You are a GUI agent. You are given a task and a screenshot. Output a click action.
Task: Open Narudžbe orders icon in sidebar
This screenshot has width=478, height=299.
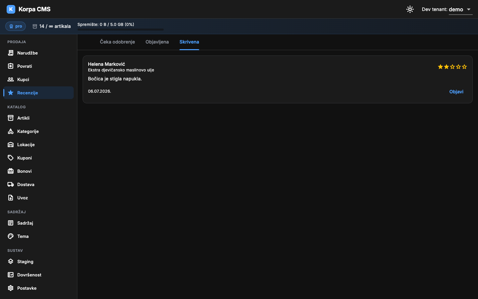11,53
